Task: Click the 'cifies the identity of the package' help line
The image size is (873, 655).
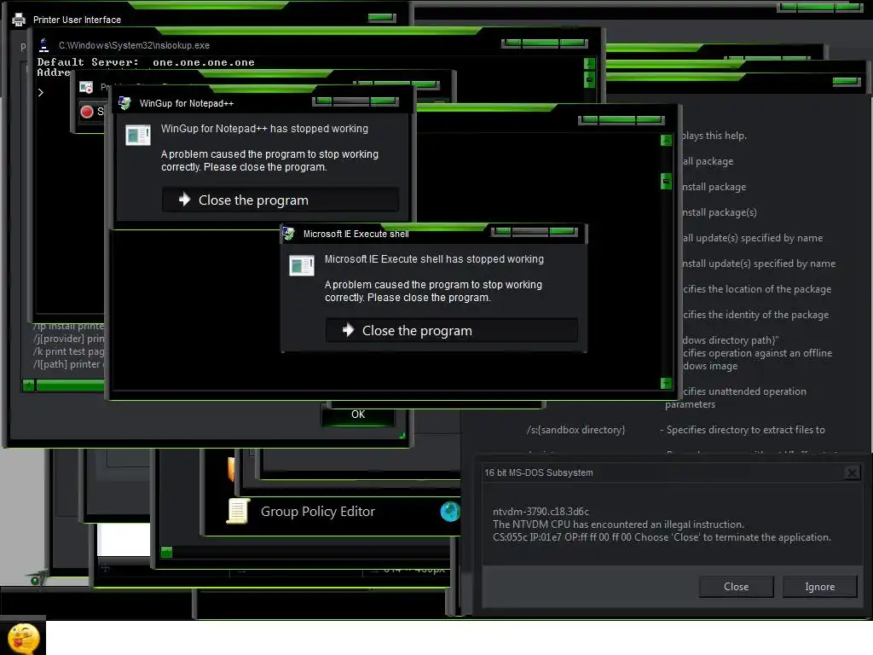Action: click(755, 315)
